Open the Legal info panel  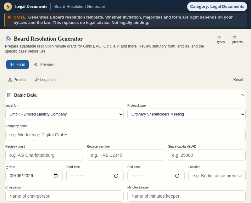(x=46, y=80)
